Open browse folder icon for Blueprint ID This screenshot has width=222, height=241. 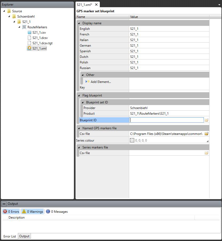[207, 120]
